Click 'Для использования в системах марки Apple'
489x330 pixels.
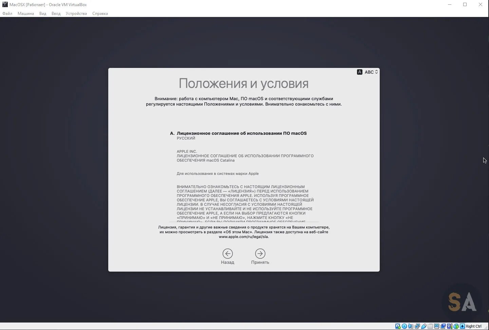(x=218, y=173)
